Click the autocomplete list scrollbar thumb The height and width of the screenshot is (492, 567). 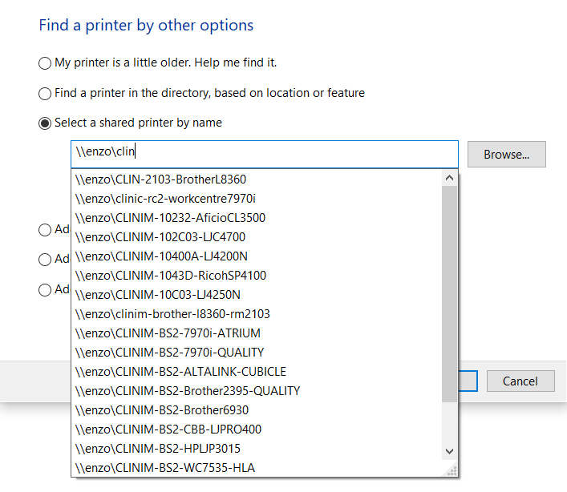pyautogui.click(x=449, y=294)
